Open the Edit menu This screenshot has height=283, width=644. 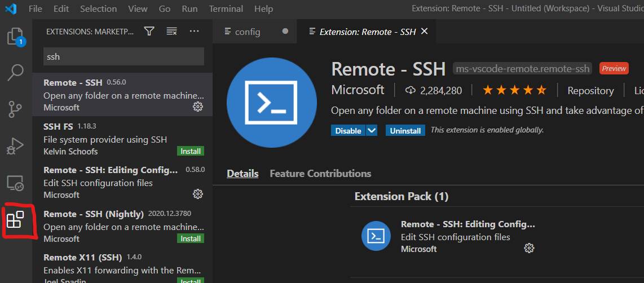(x=61, y=8)
